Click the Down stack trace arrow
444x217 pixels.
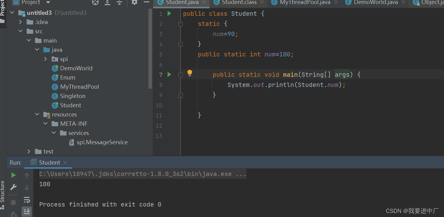point(27,187)
